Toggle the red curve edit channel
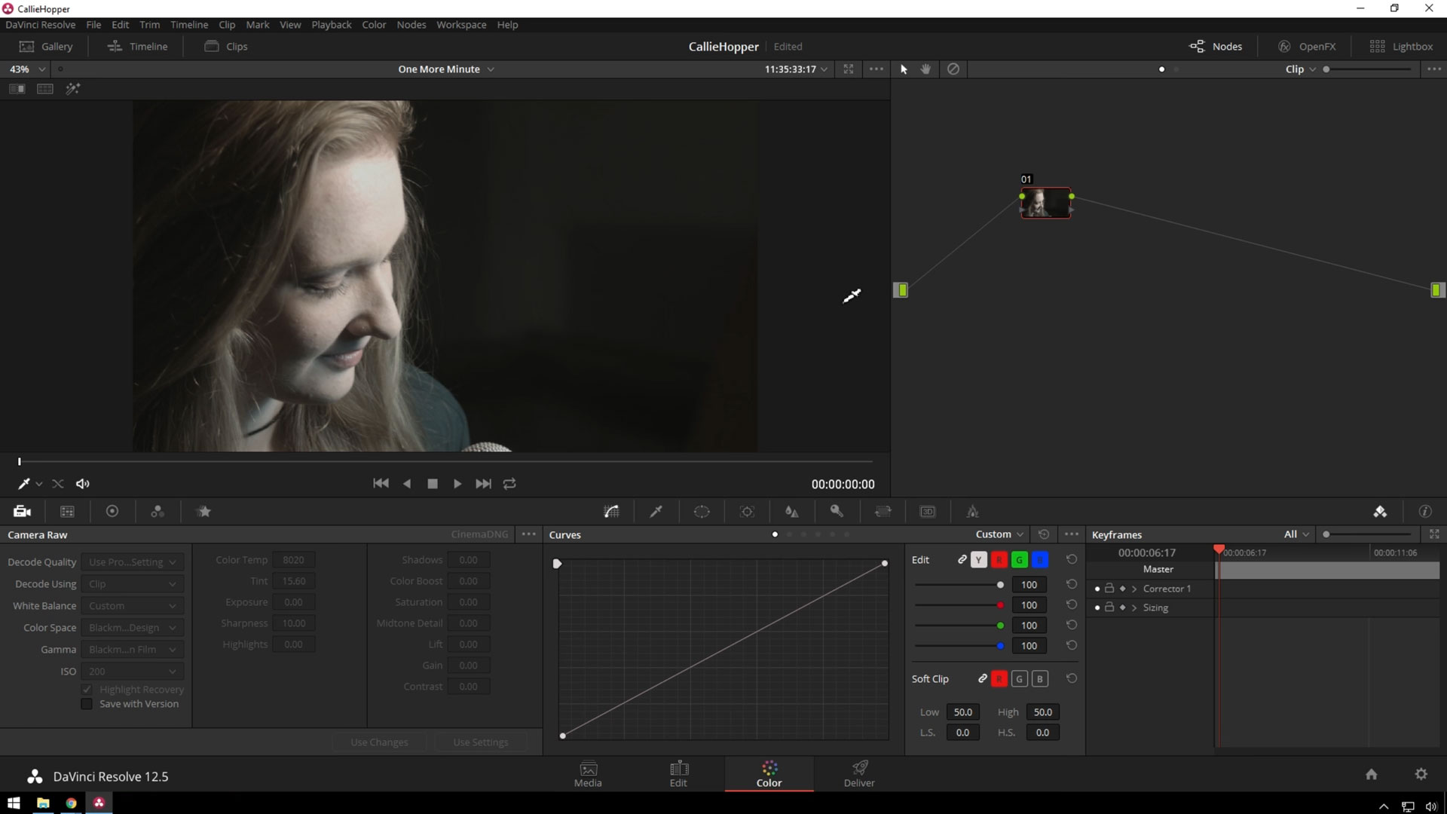Screen dimensions: 1447x814 point(999,560)
